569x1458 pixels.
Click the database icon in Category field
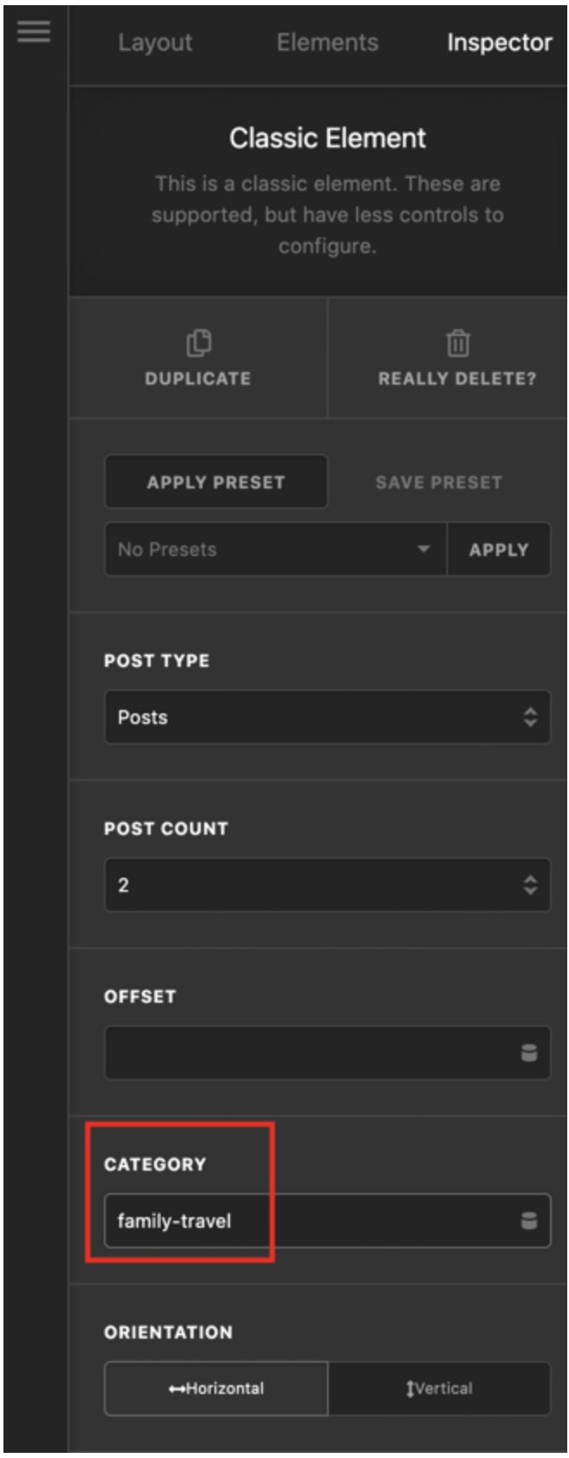529,1220
